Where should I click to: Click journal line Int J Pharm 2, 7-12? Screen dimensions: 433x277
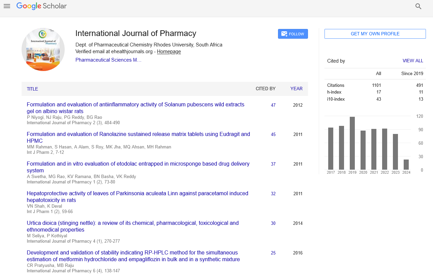click(45, 152)
